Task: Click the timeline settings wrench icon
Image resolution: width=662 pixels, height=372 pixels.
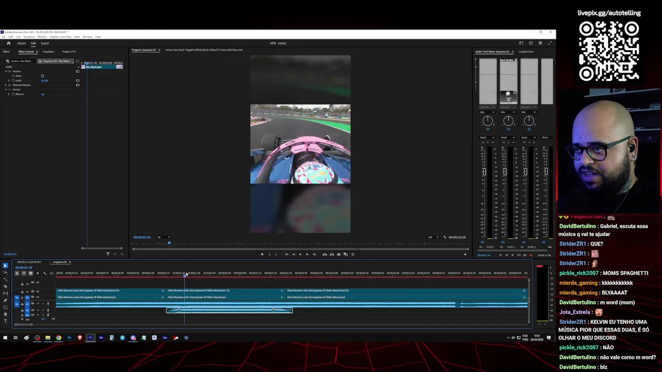Action: click(44, 273)
